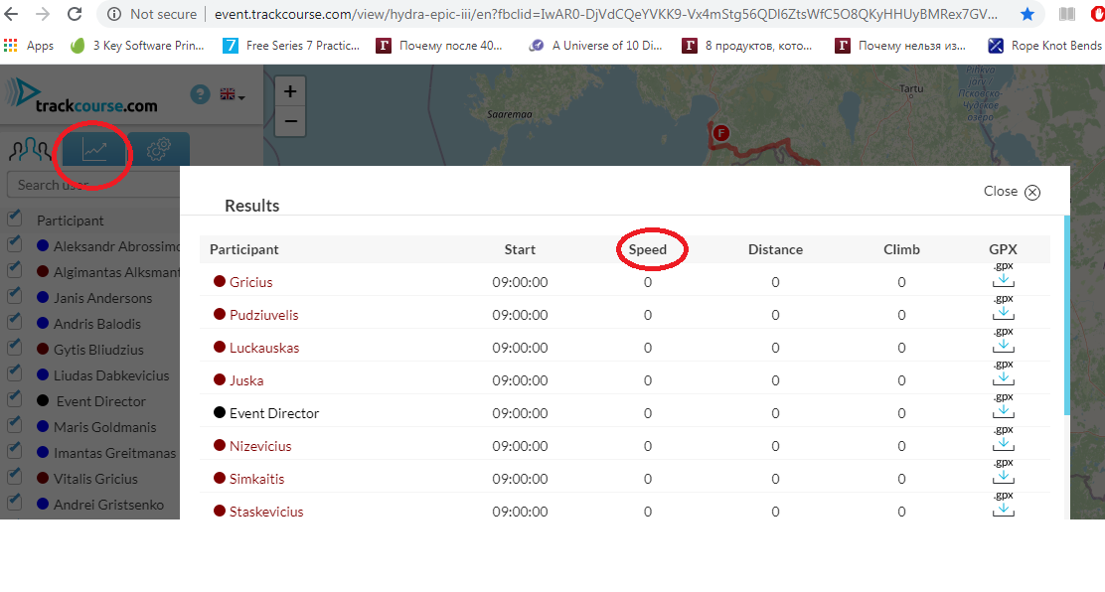Image resolution: width=1105 pixels, height=592 pixels.
Task: Toggle checkbox for Andris Balodis
Action: (14, 322)
